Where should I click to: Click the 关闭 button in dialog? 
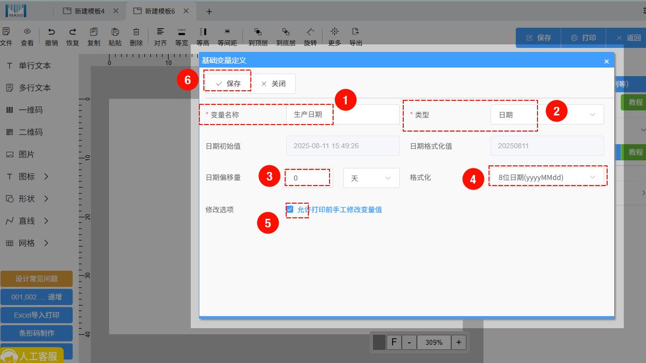[x=273, y=84]
